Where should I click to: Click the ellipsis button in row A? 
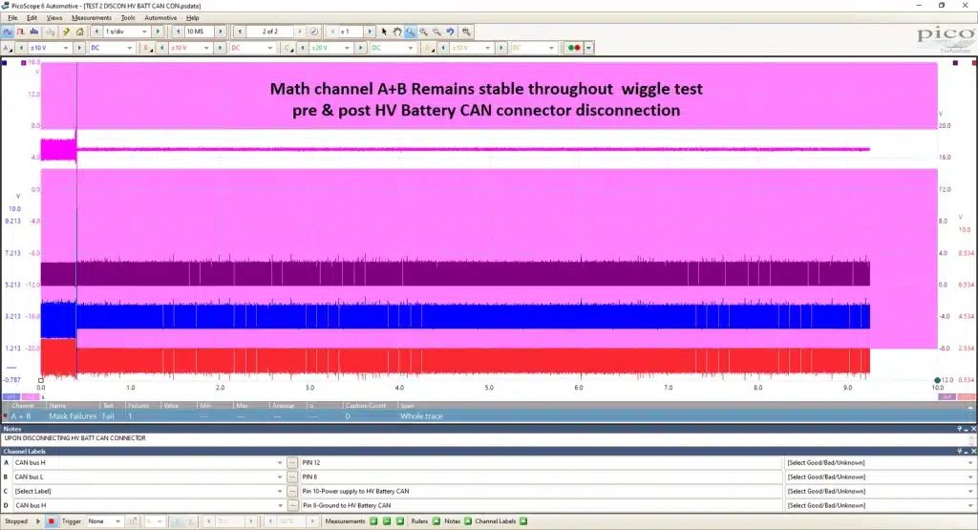(292, 462)
